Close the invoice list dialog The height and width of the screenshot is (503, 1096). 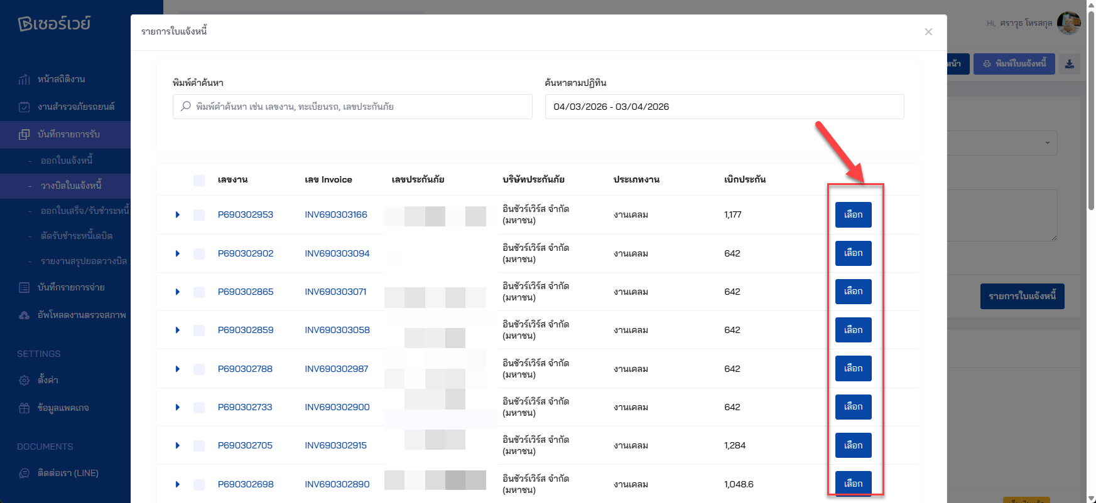pyautogui.click(x=928, y=32)
